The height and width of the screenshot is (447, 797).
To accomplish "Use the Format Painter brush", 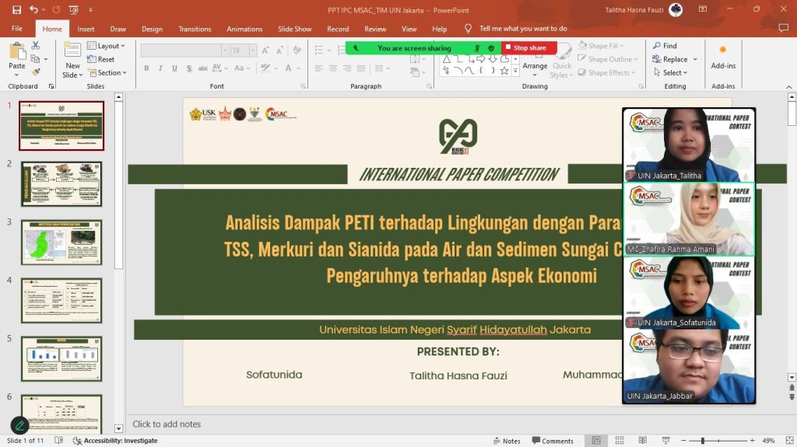I will [x=36, y=72].
